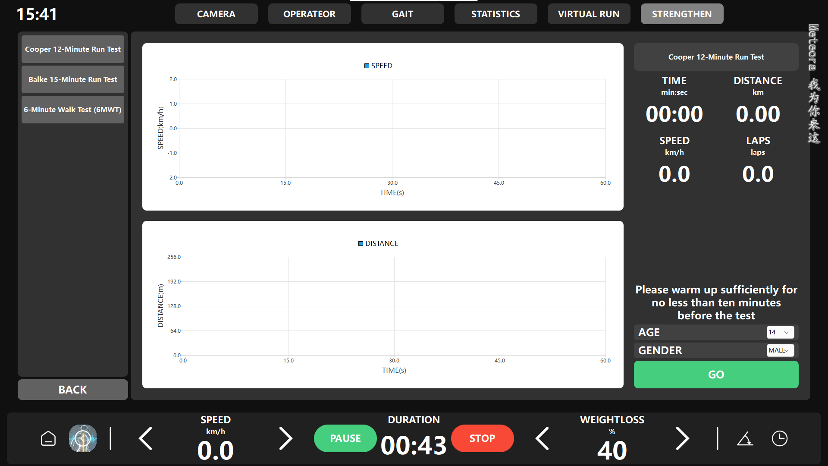
Task: Open the AGE dropdown
Action: 780,332
